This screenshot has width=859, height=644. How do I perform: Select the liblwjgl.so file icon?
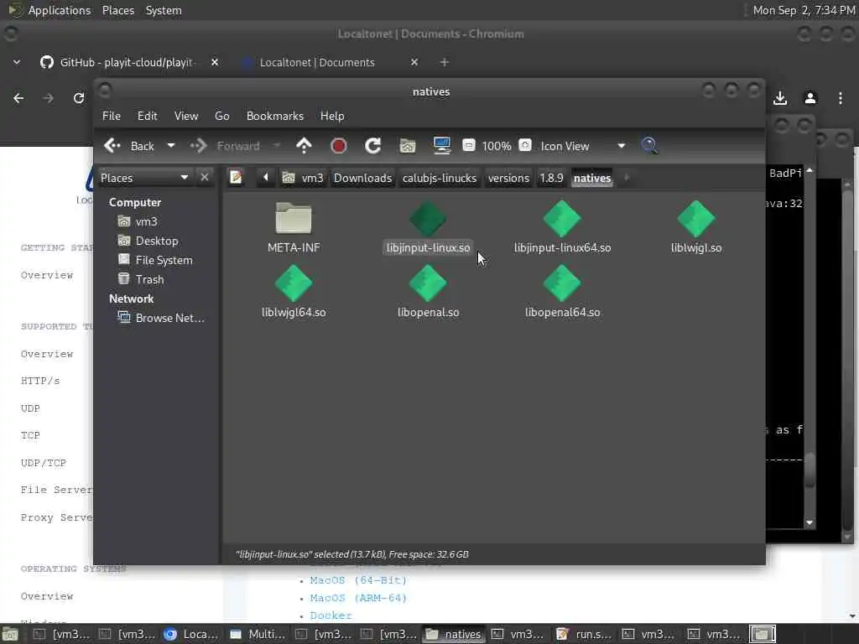tap(696, 219)
